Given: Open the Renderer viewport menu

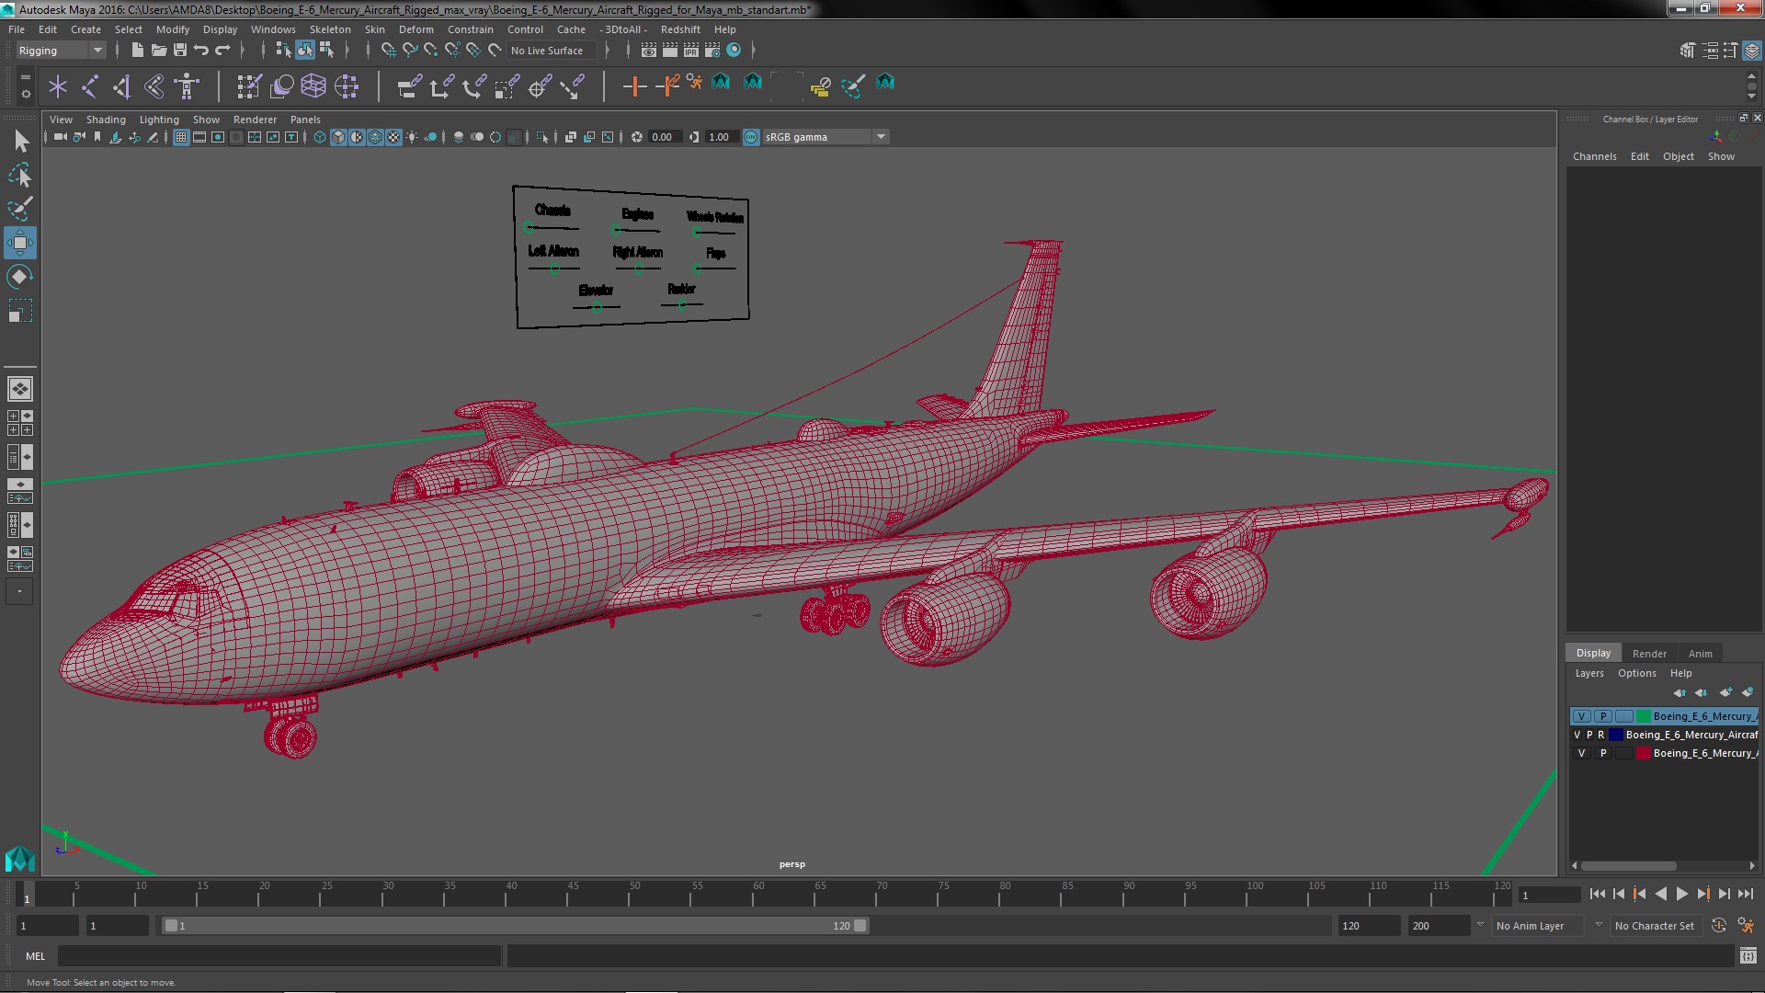Looking at the screenshot, I should (255, 120).
